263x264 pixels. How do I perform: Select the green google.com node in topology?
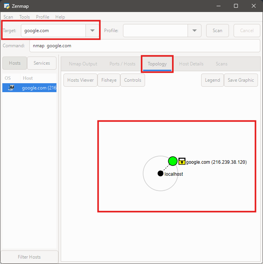pos(172,161)
